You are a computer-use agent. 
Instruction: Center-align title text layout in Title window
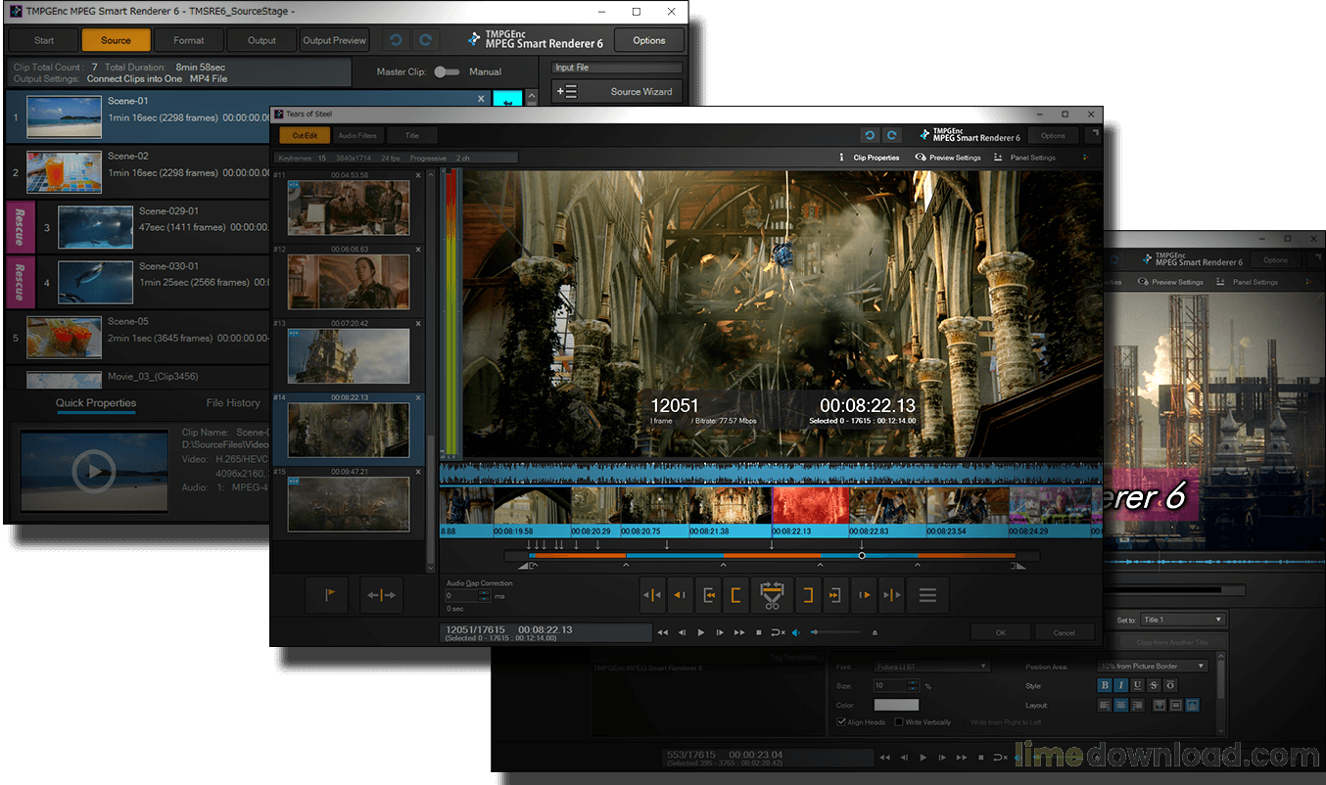[x=1121, y=705]
